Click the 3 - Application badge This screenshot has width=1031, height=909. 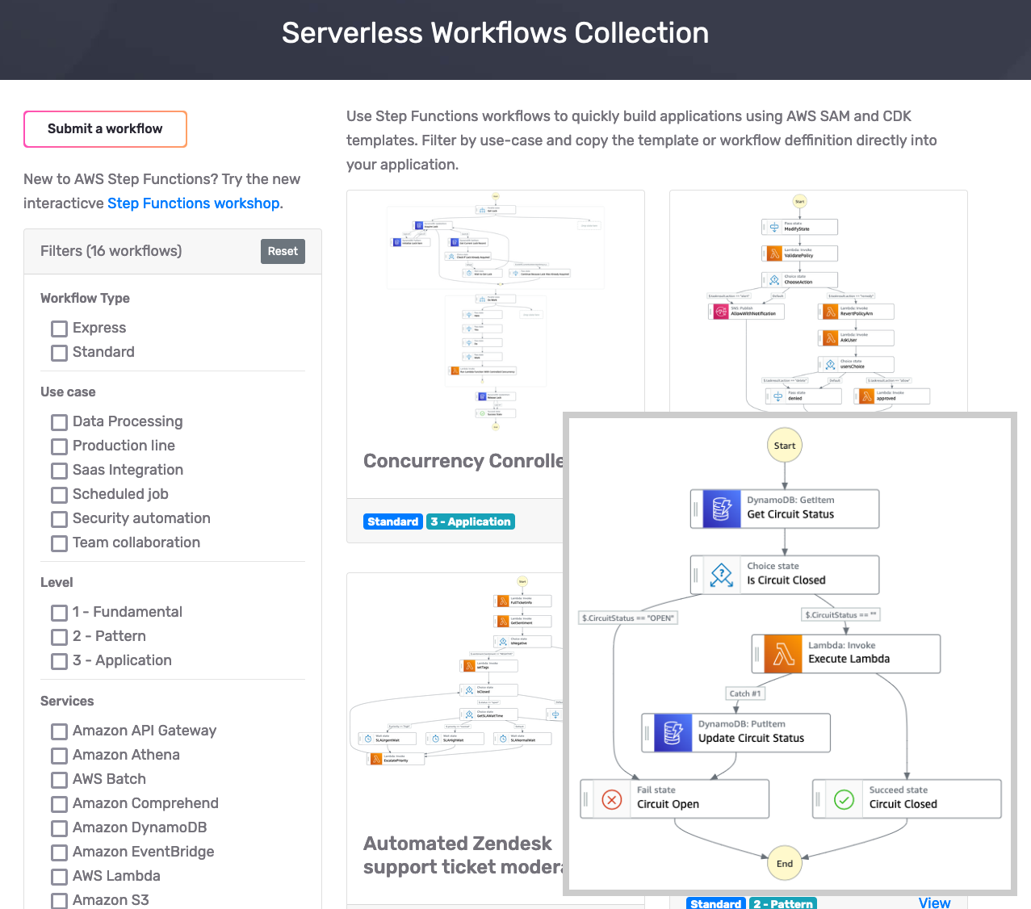click(471, 522)
